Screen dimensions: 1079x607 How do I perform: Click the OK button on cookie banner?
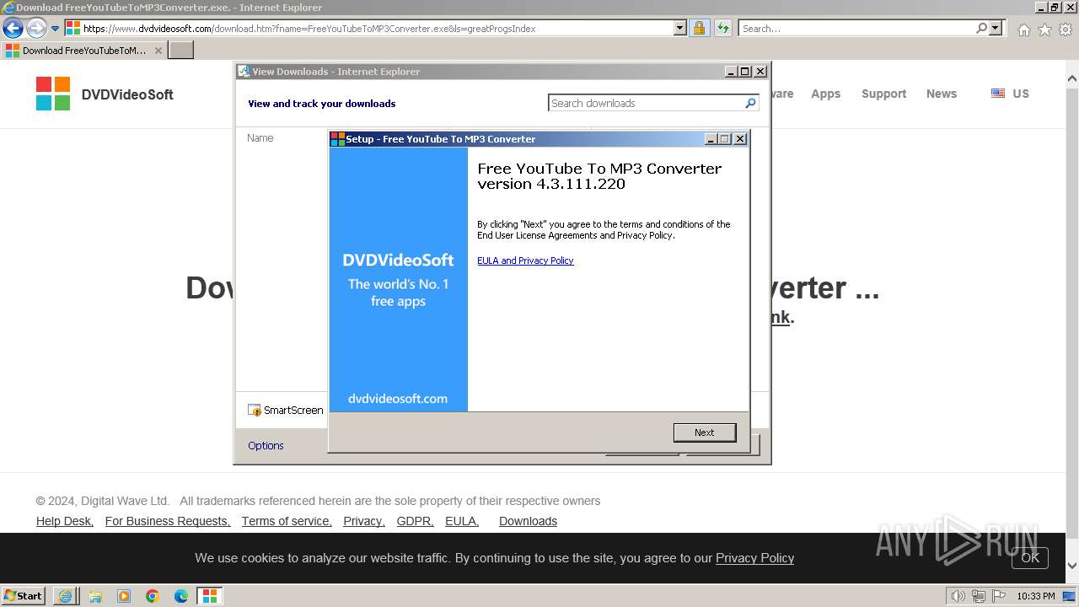point(1030,557)
